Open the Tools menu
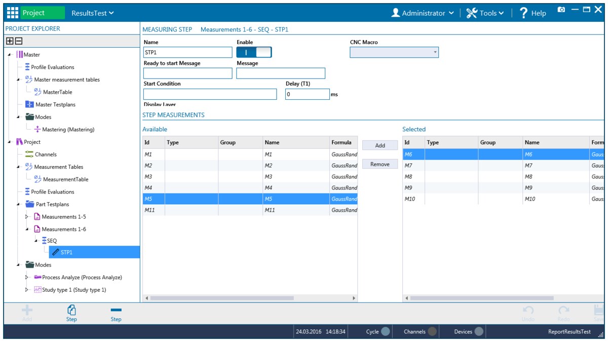The image size is (608, 342). [x=485, y=13]
